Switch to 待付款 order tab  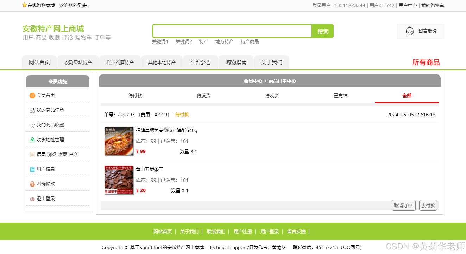[x=135, y=96]
